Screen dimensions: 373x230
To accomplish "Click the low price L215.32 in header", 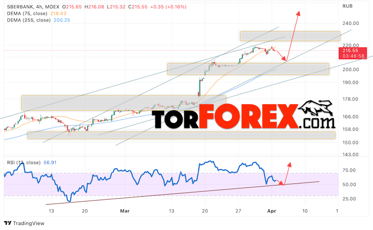I will tap(116, 7).
